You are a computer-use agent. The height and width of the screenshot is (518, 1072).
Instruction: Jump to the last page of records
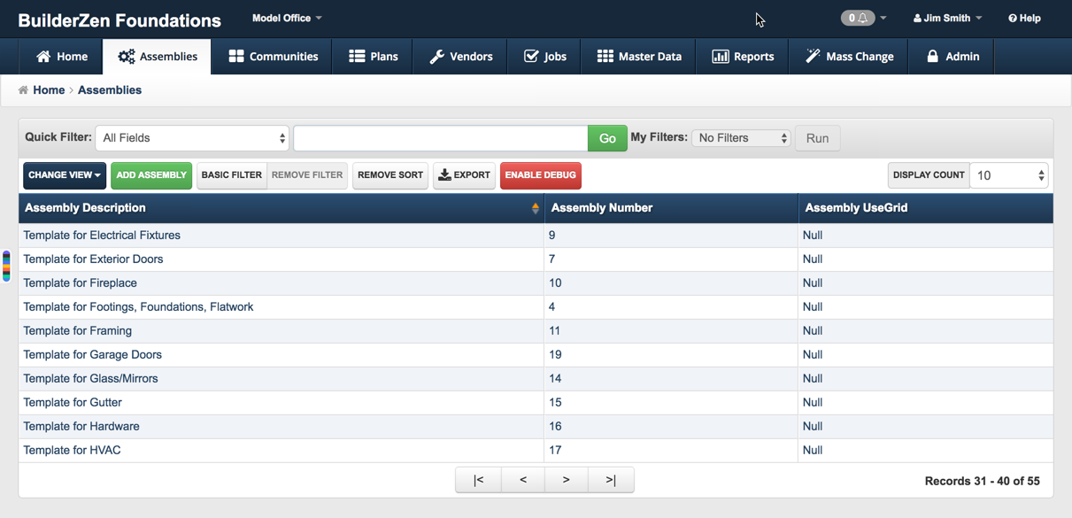[x=611, y=480]
